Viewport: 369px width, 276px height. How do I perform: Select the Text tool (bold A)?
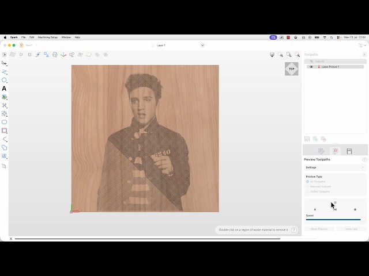click(x=4, y=89)
